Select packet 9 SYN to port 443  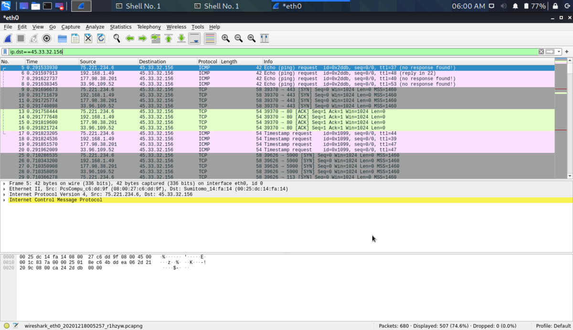pyautogui.click(x=277, y=90)
